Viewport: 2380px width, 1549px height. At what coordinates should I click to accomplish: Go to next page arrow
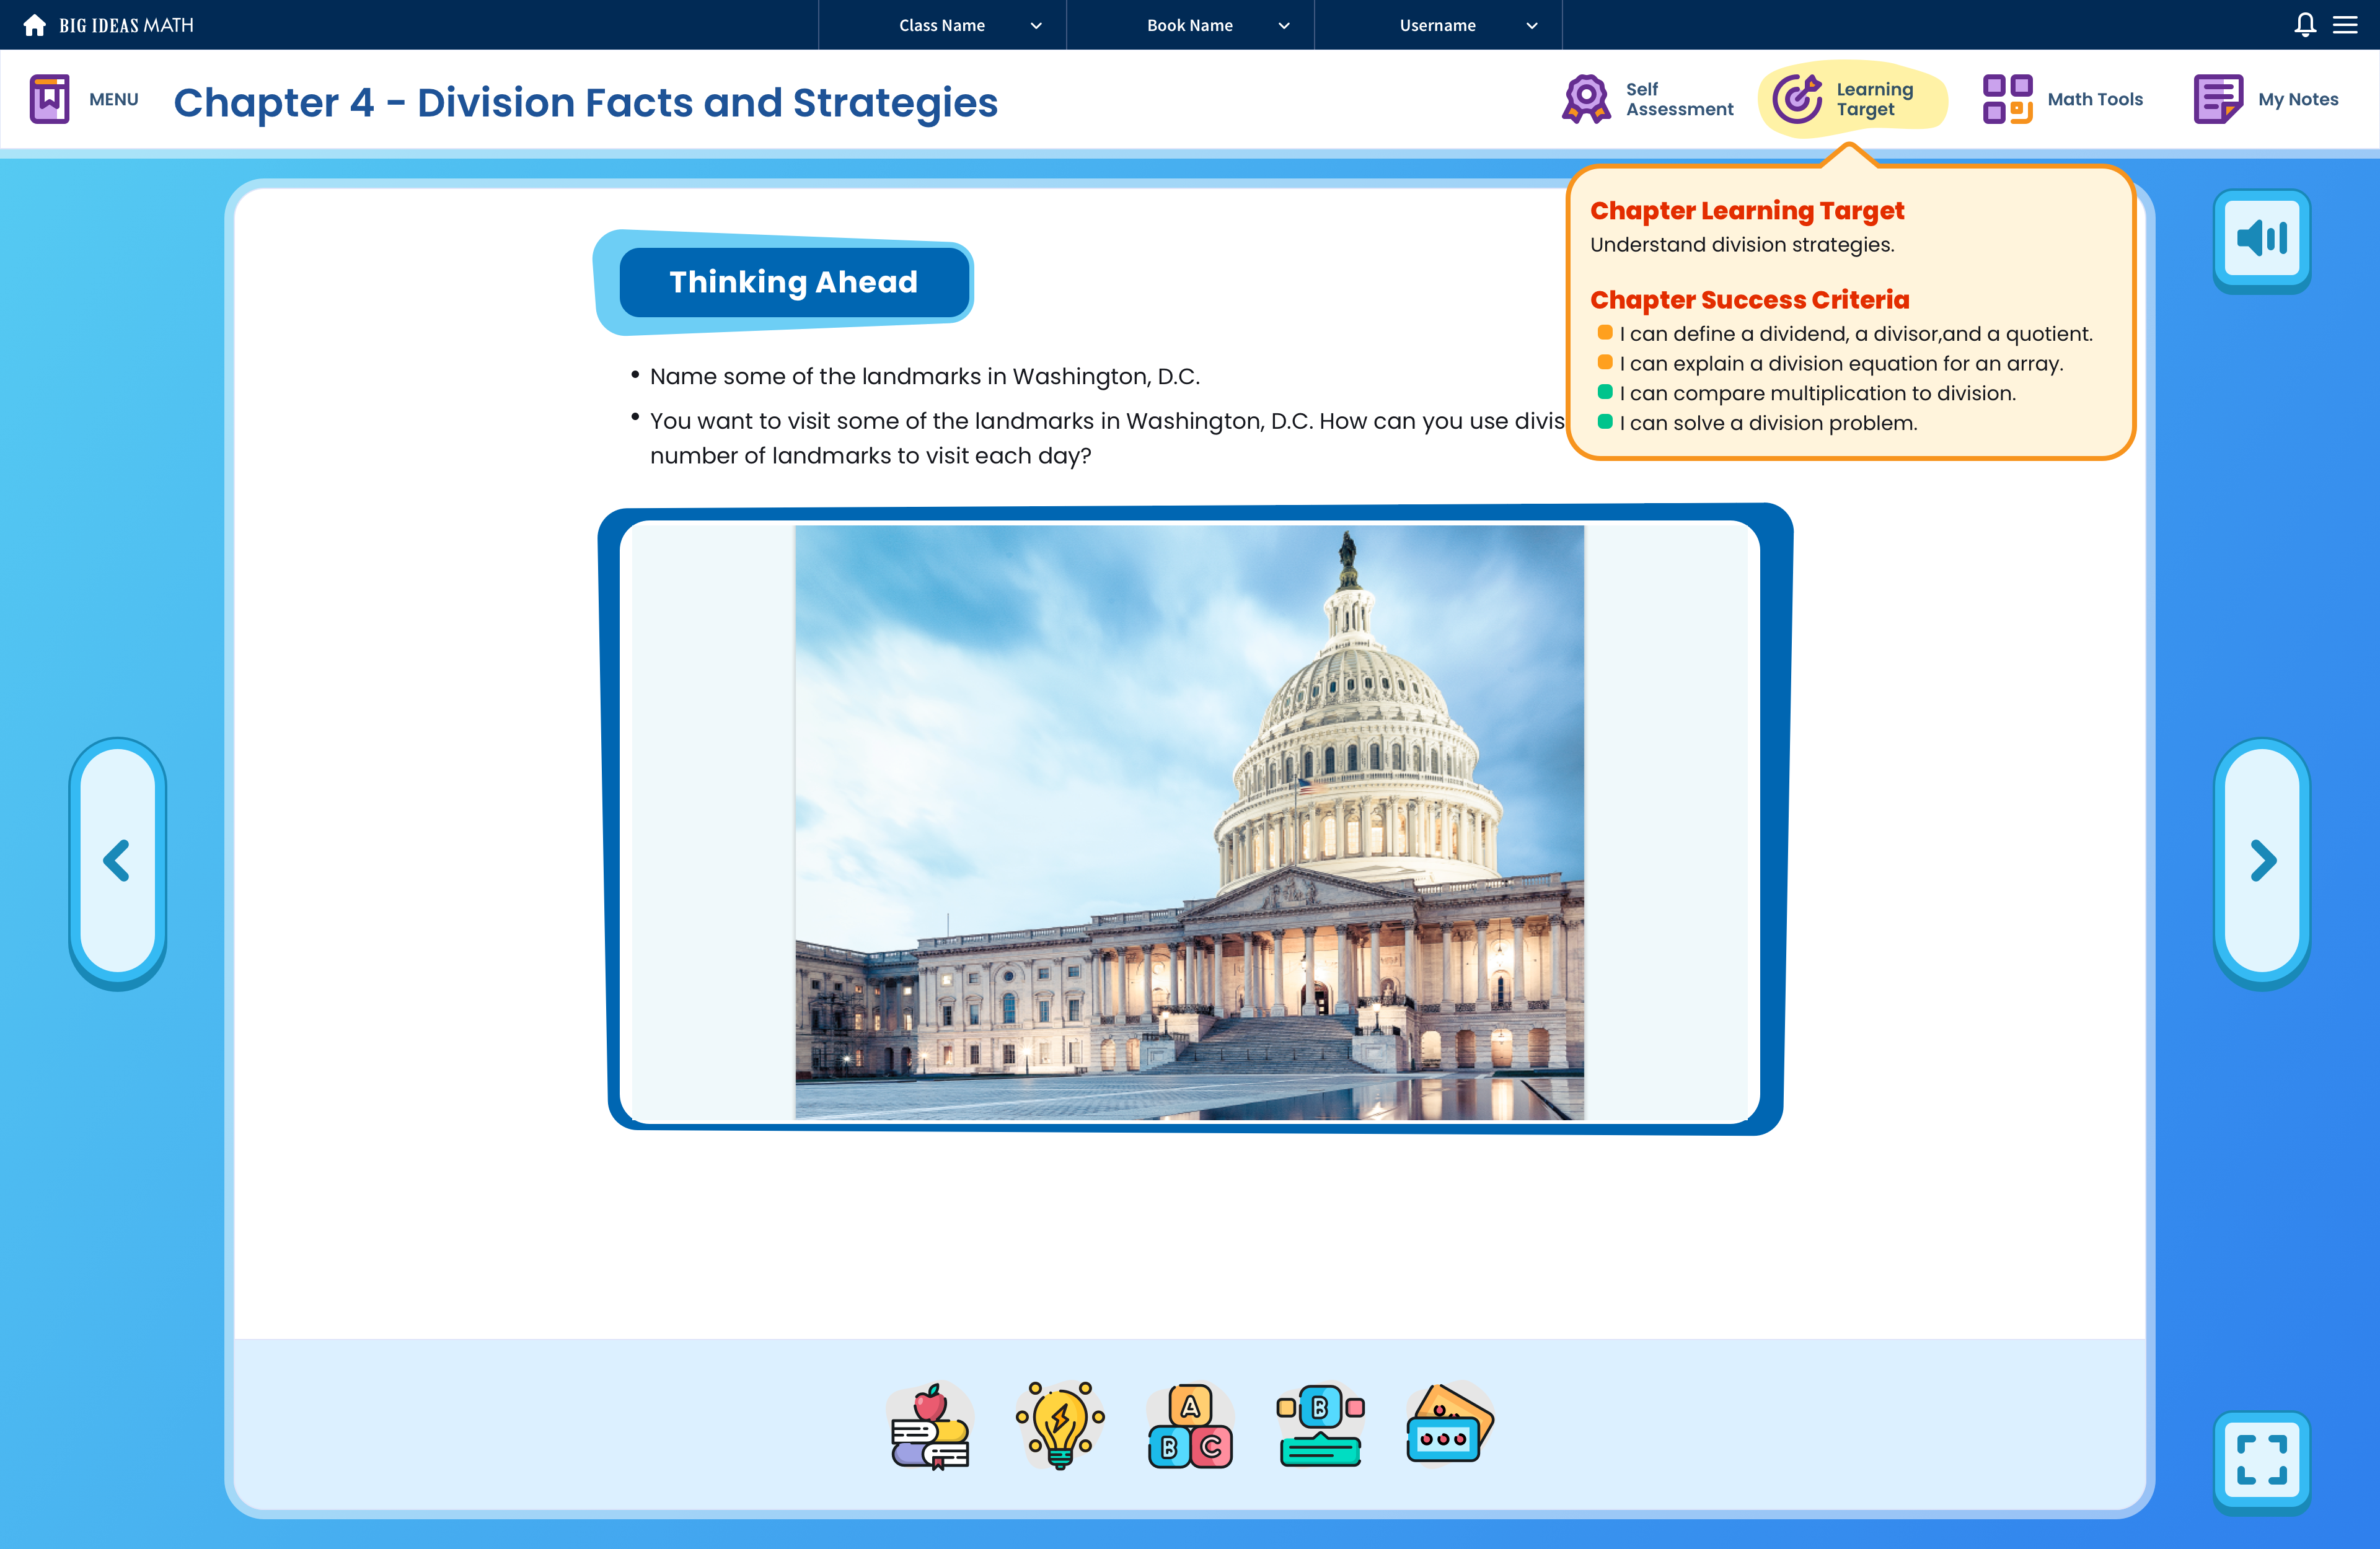tap(2262, 860)
